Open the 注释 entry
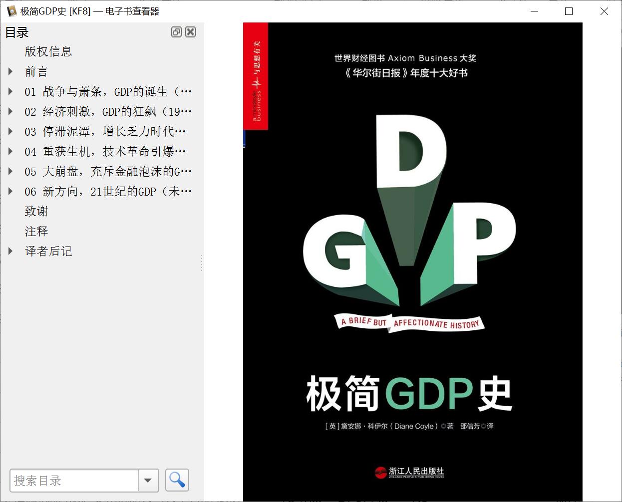Viewport: 622px width, 502px height. click(36, 231)
